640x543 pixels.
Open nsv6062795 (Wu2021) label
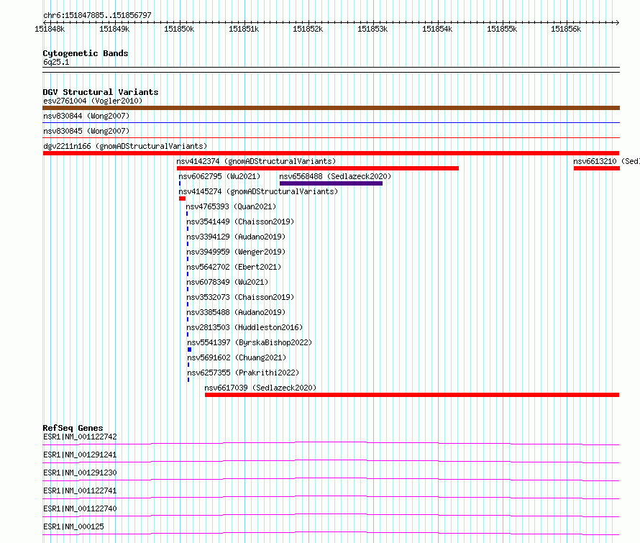coord(219,176)
